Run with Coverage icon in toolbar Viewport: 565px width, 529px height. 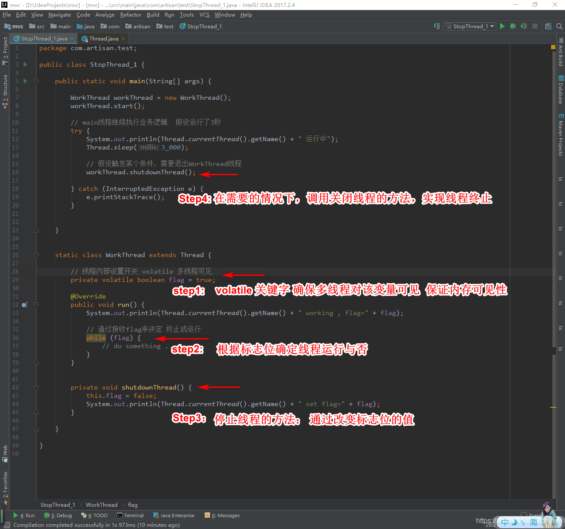tap(524, 26)
